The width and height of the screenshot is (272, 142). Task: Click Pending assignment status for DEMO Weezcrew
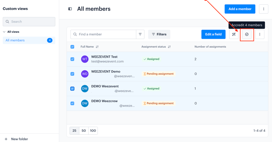159,103
